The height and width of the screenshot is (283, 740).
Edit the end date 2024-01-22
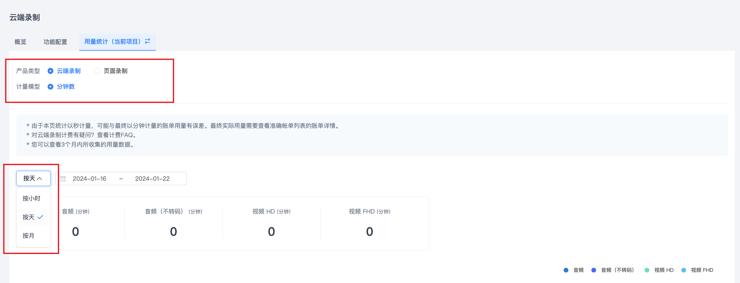tap(152, 179)
